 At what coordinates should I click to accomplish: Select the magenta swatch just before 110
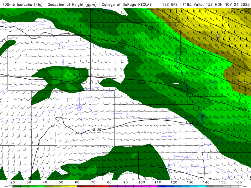(154, 186)
